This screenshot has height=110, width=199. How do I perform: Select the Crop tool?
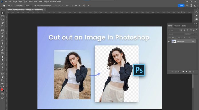(x=2, y=27)
